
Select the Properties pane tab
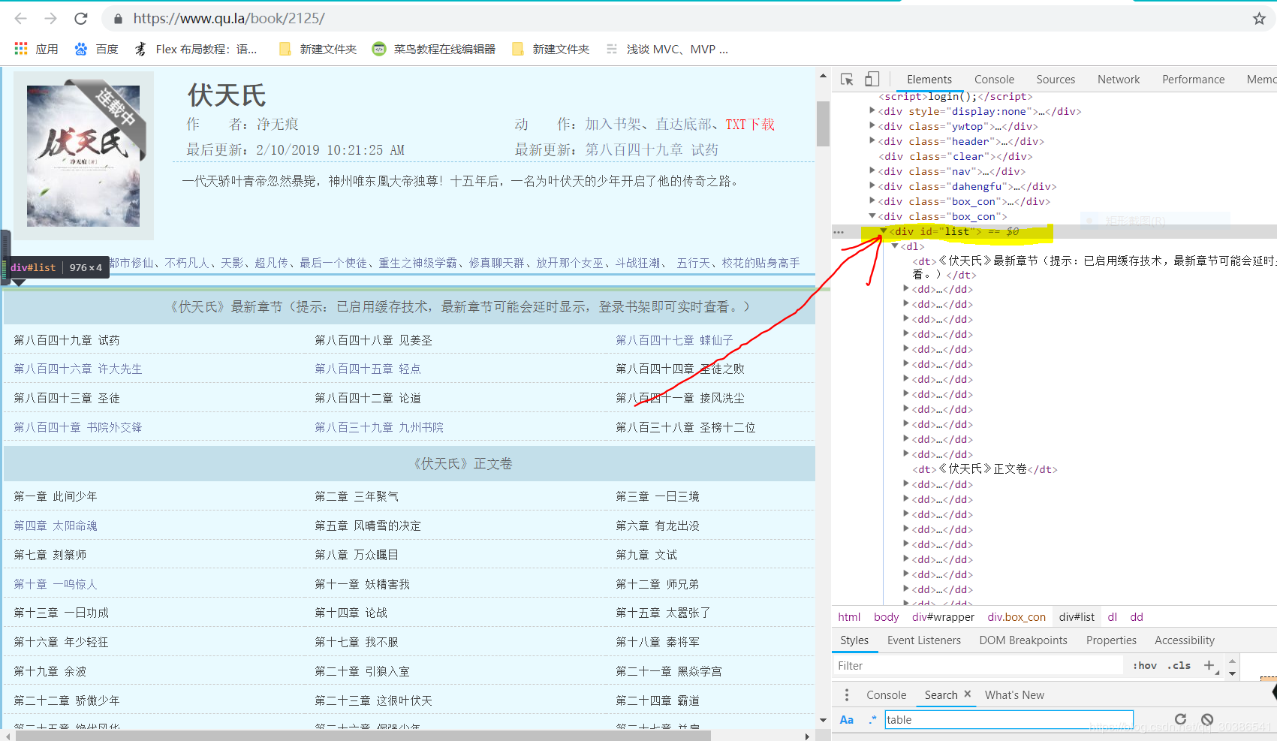tap(1111, 640)
